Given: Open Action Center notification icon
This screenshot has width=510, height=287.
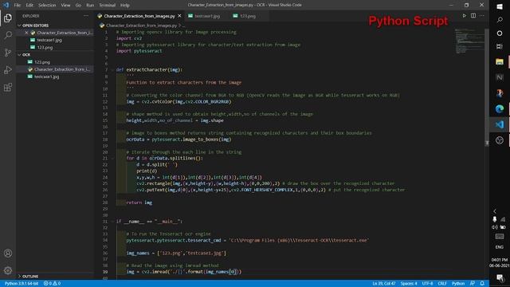Looking at the screenshot, I should [x=500, y=277].
